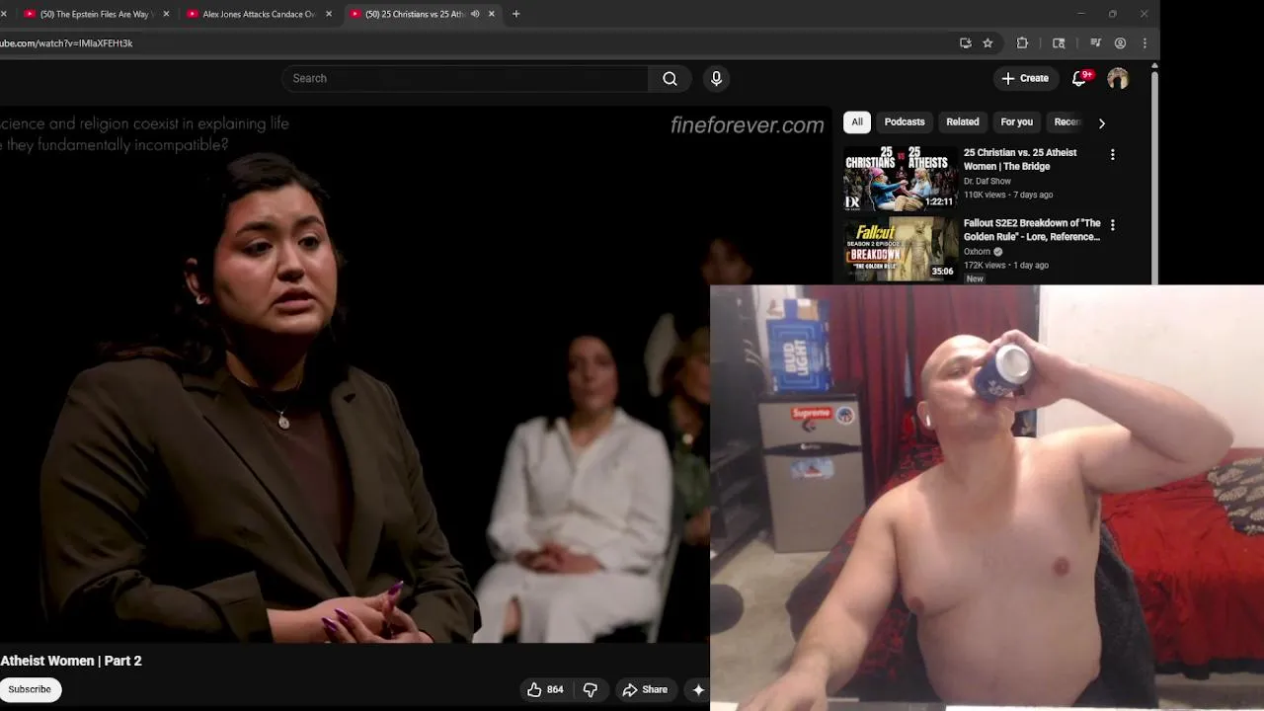Share the video using Share button
Image resolution: width=1264 pixels, height=711 pixels.
point(645,690)
